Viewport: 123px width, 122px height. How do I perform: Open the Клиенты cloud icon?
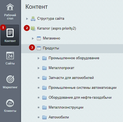tap(10, 103)
